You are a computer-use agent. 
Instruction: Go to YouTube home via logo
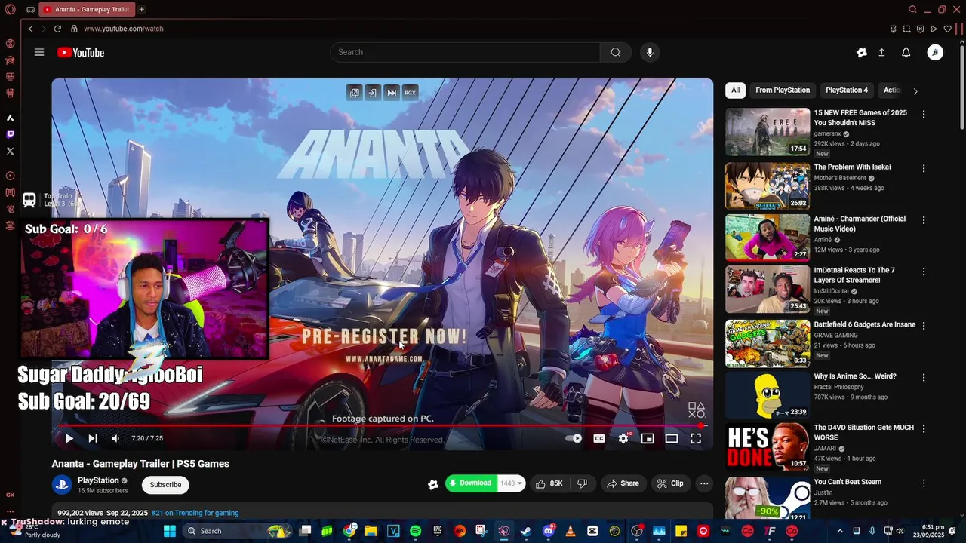[80, 52]
